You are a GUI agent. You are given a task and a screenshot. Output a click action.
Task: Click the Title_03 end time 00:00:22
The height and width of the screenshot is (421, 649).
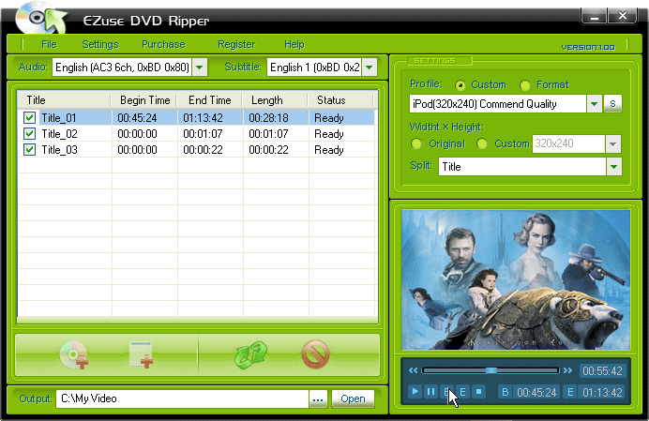coord(203,149)
